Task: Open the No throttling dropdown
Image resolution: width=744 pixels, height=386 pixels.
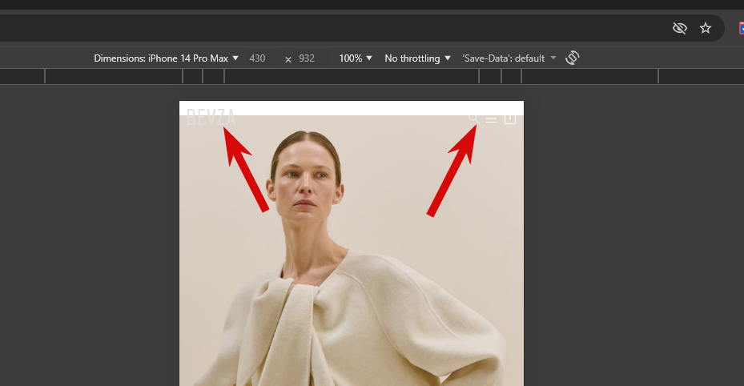Action: 417,58
